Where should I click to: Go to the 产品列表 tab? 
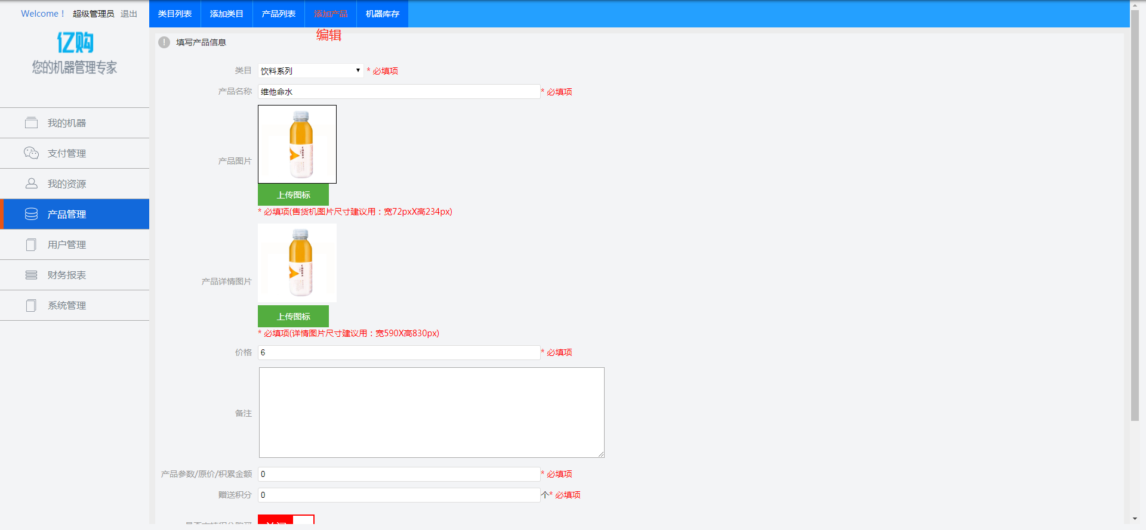click(279, 14)
